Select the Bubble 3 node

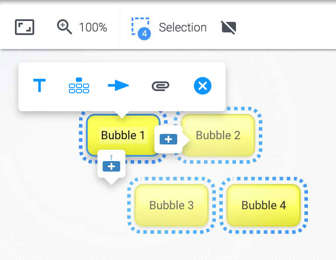coord(172,205)
